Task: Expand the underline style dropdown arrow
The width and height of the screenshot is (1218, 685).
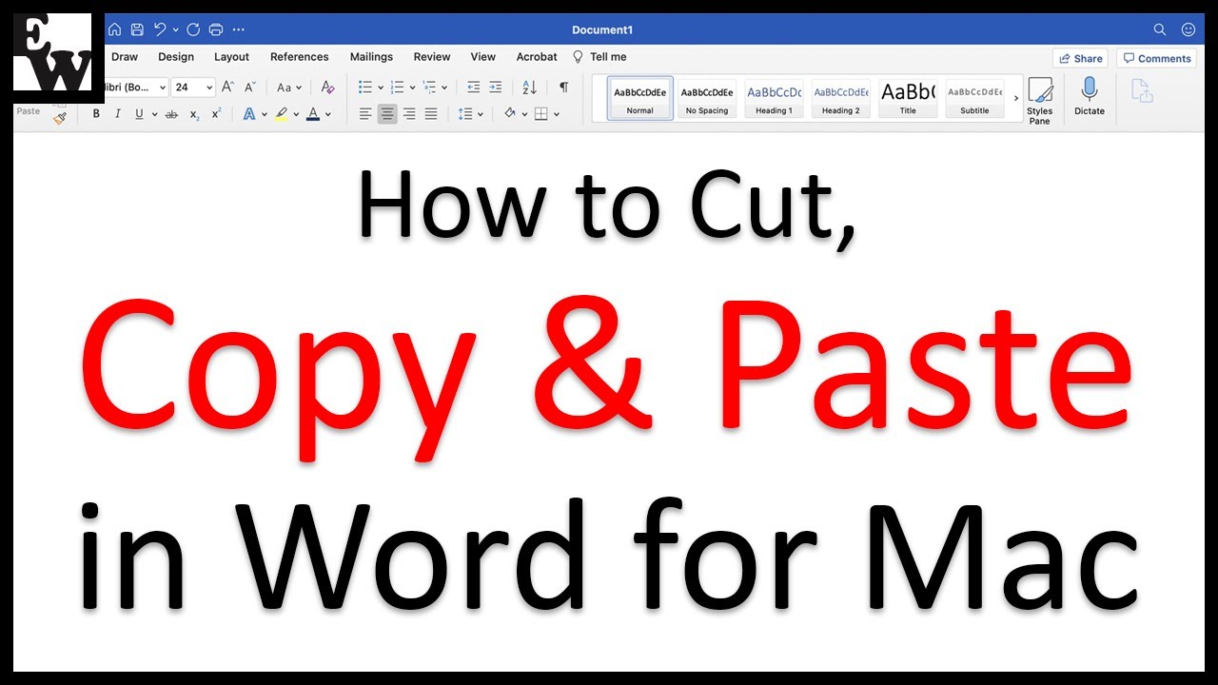Action: (154, 115)
